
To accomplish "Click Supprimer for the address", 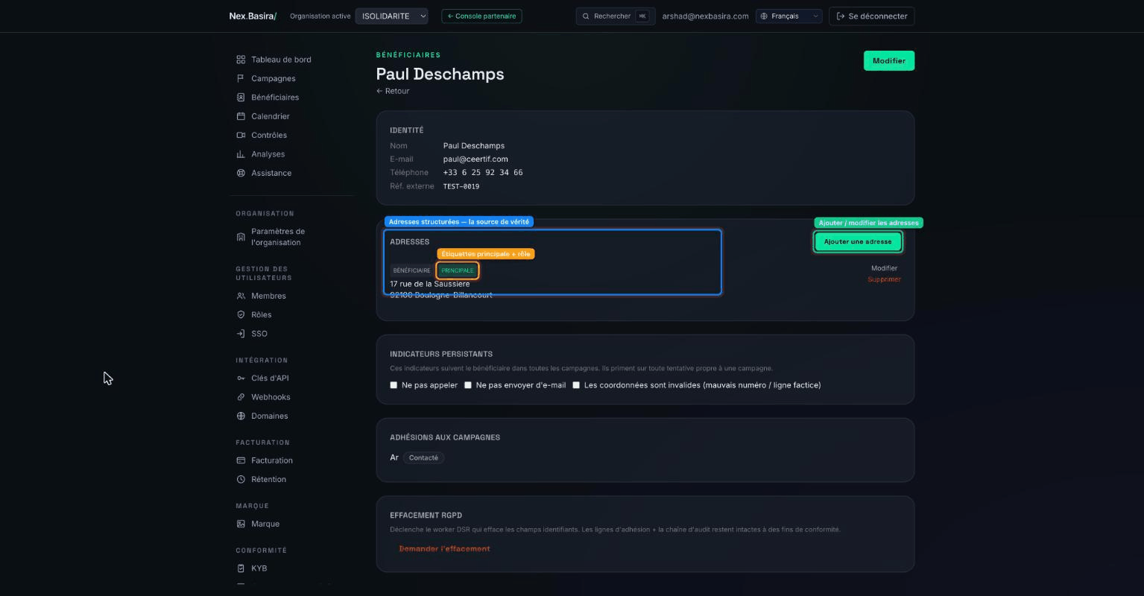I will tap(884, 279).
